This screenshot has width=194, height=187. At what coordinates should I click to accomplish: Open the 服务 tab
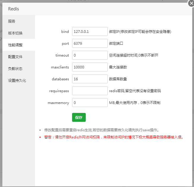pyautogui.click(x=12, y=21)
